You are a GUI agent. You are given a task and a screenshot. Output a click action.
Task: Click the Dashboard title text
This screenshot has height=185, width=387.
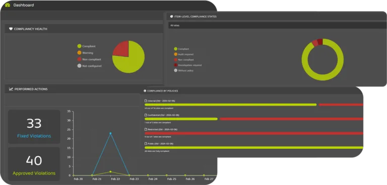click(24, 5)
